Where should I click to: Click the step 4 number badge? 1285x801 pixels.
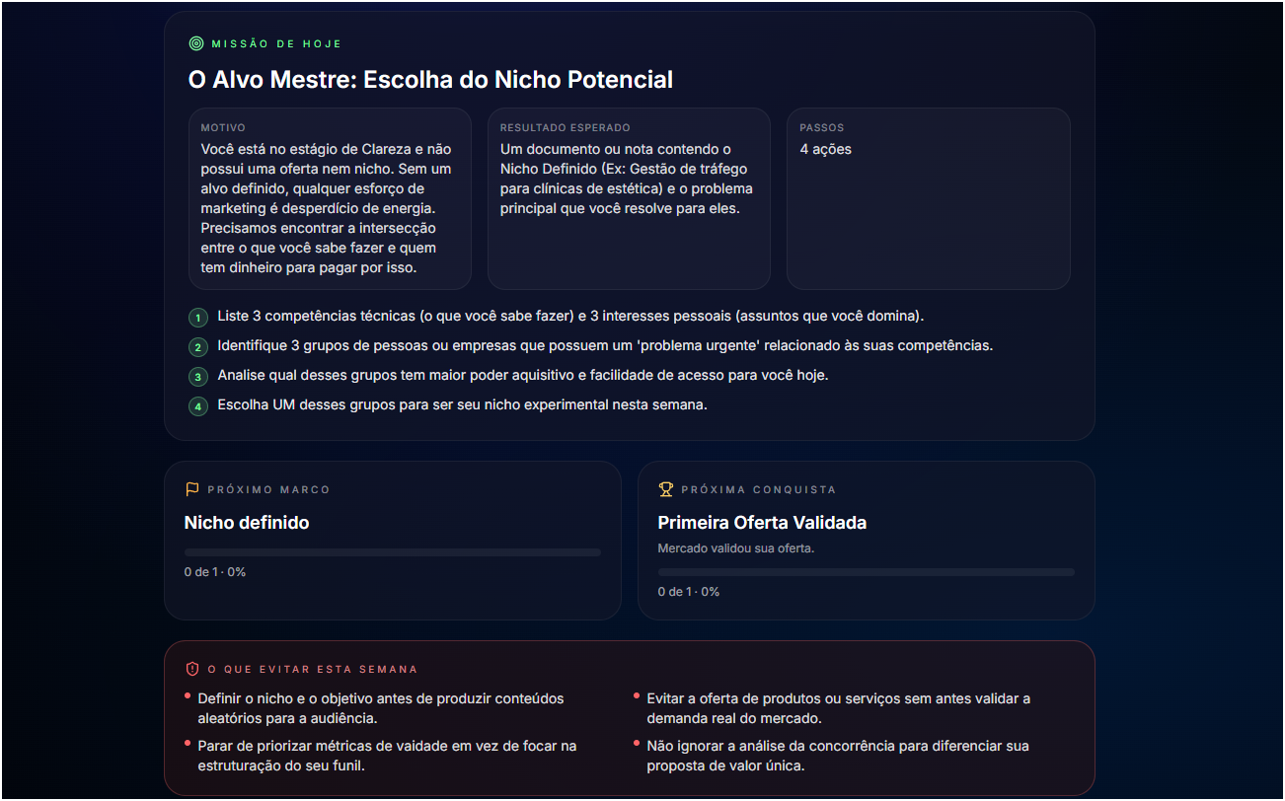click(x=198, y=406)
